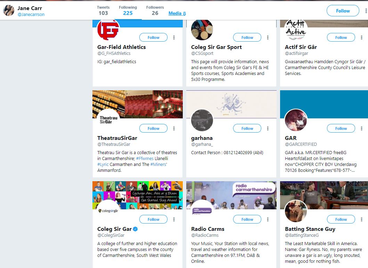Open more options for Radio Carms card
The width and height of the screenshot is (368, 268).
[268, 219]
